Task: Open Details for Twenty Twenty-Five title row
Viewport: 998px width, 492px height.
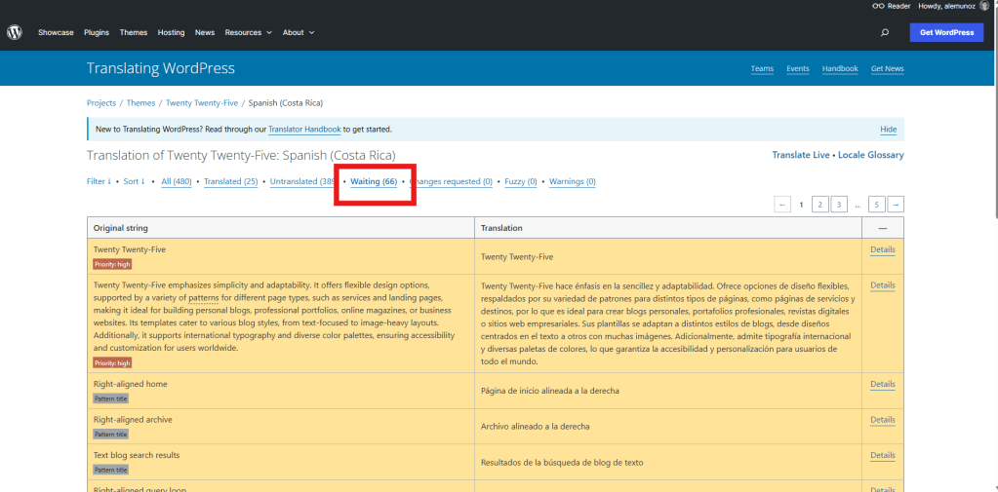Action: (883, 249)
